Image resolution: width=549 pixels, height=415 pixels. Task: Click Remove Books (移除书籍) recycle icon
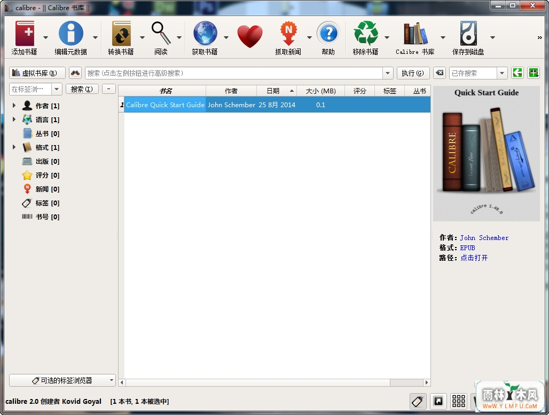(366, 34)
